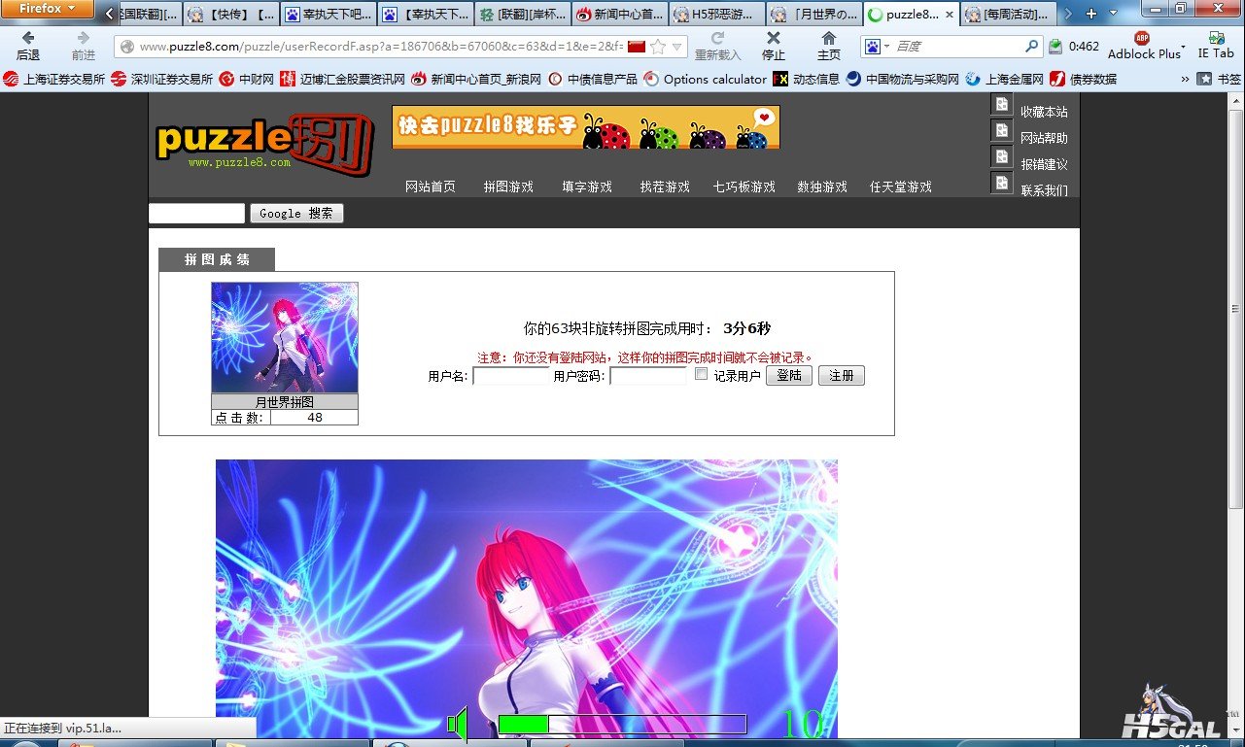Click the icon beside 联系我们
Image resolution: width=1245 pixels, height=747 pixels.
1002,183
